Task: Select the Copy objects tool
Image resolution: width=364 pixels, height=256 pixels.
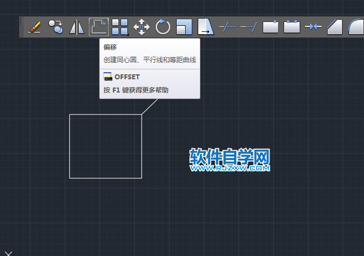Action: [x=56, y=26]
